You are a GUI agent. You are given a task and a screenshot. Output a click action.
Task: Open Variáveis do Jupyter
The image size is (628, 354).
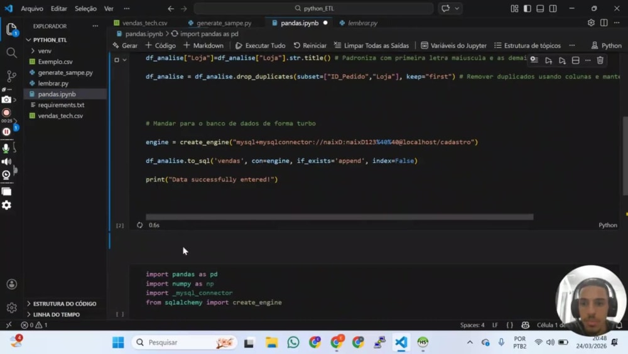point(454,46)
